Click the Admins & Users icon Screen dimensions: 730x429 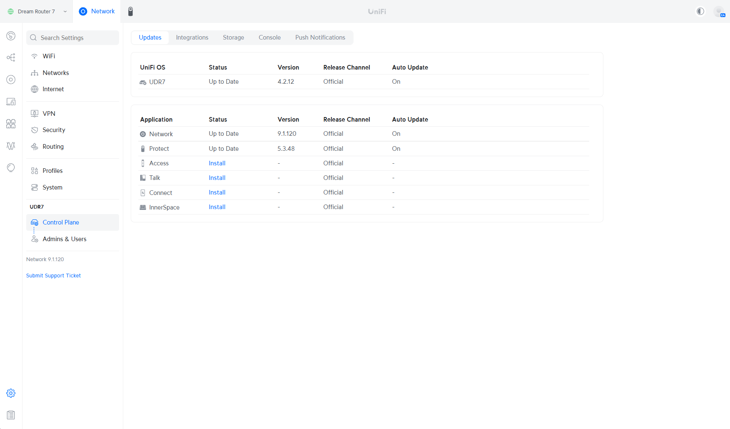coord(35,239)
